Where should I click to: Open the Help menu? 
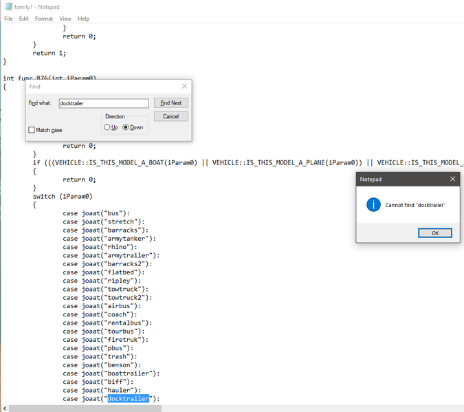[x=83, y=19]
